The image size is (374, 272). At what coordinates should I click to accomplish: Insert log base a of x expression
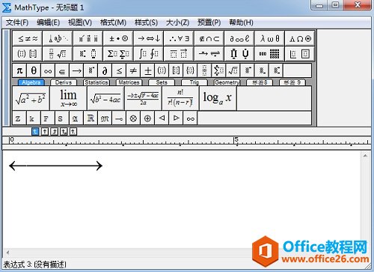[x=218, y=98]
